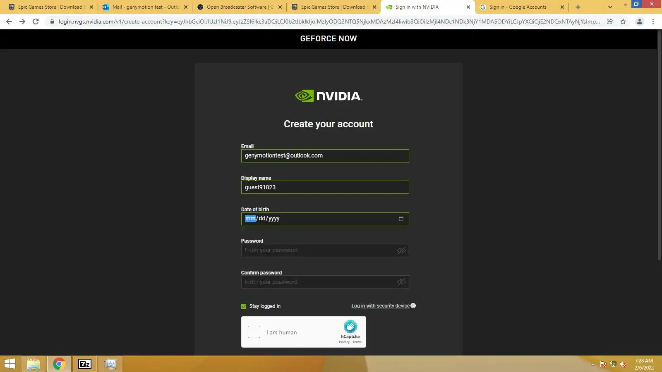Close the Google Accounts tab
Viewport: 662px width, 372px height.
[562, 7]
